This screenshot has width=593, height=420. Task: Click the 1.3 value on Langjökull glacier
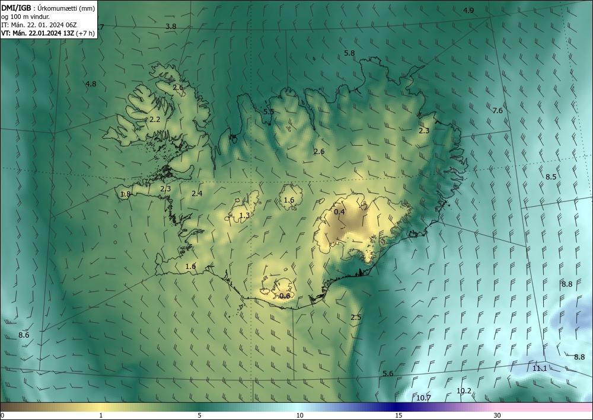pyautogui.click(x=245, y=216)
